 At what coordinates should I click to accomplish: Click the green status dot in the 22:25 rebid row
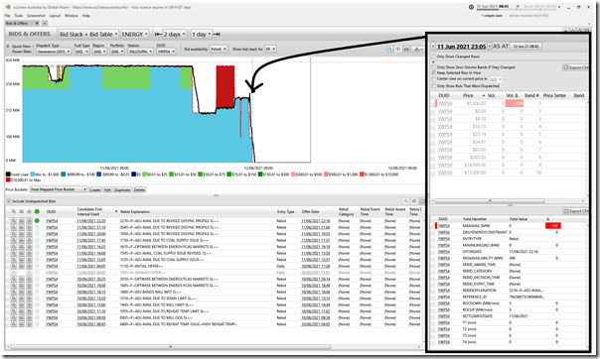37,221
